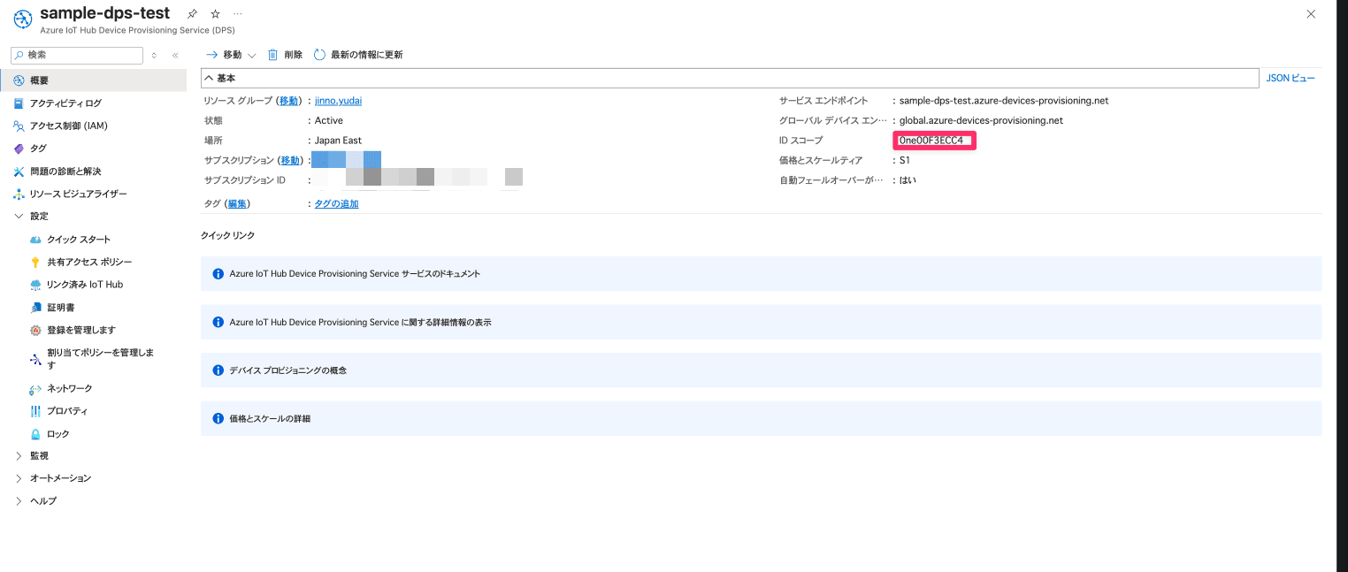Collapse the sidebar menu with the double chevron

tap(175, 55)
